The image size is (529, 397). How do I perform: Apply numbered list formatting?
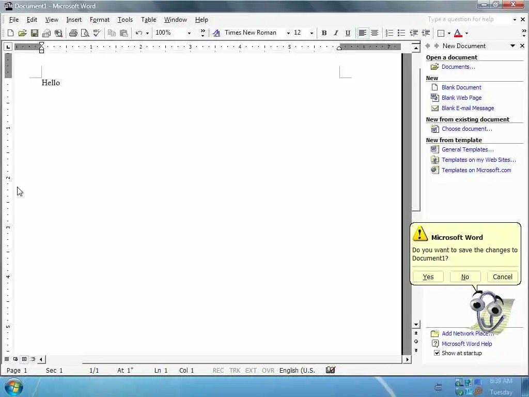[390, 33]
